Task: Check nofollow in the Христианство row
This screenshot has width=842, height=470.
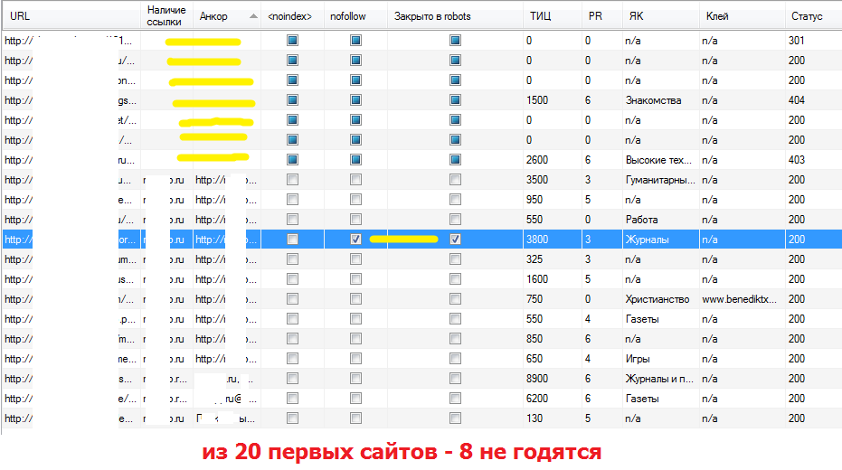Action: point(355,299)
